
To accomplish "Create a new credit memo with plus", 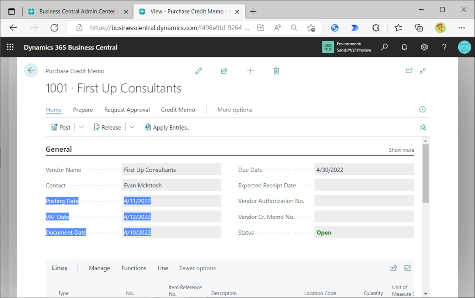I will coord(250,71).
